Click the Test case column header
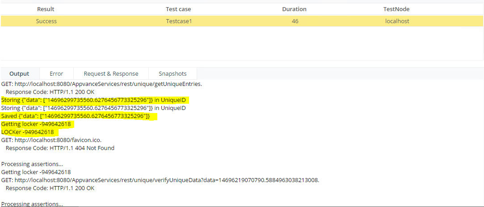The width and height of the screenshot is (484, 207). tap(178, 9)
